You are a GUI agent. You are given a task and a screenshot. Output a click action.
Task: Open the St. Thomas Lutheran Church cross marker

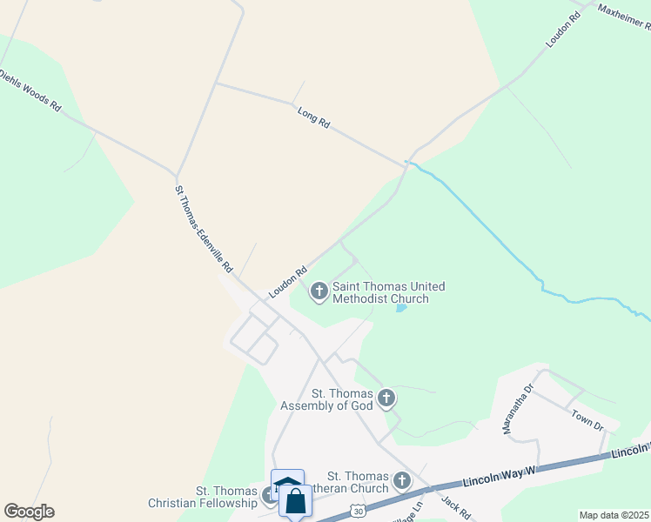[401, 481]
